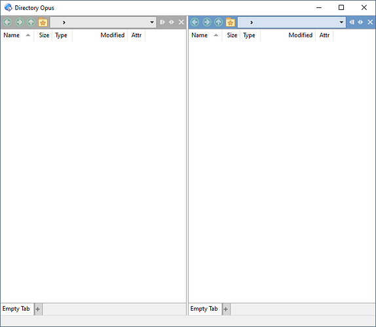Screen dimensions: 376x327
Task: Go forward in left file display
Action: pyautogui.click(x=19, y=22)
